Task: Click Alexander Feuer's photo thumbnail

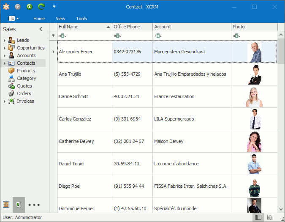Action: [x=254, y=52]
